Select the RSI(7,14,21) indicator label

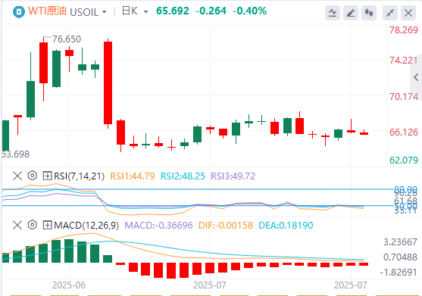coord(79,176)
